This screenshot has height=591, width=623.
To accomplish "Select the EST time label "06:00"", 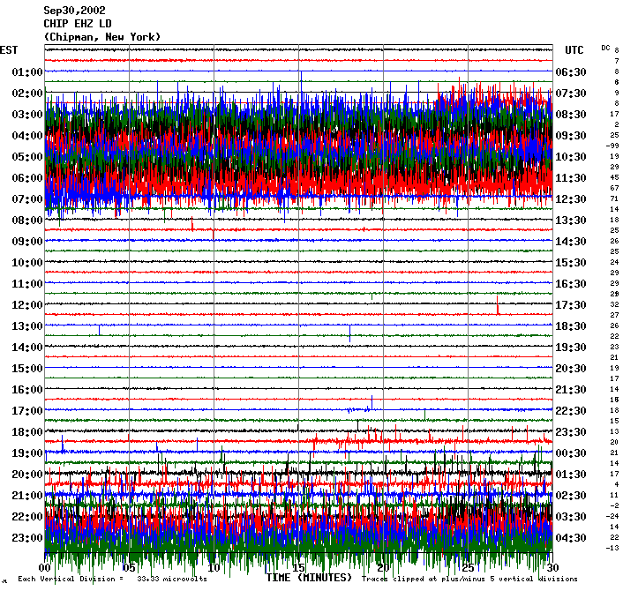I will pyautogui.click(x=27, y=178).
